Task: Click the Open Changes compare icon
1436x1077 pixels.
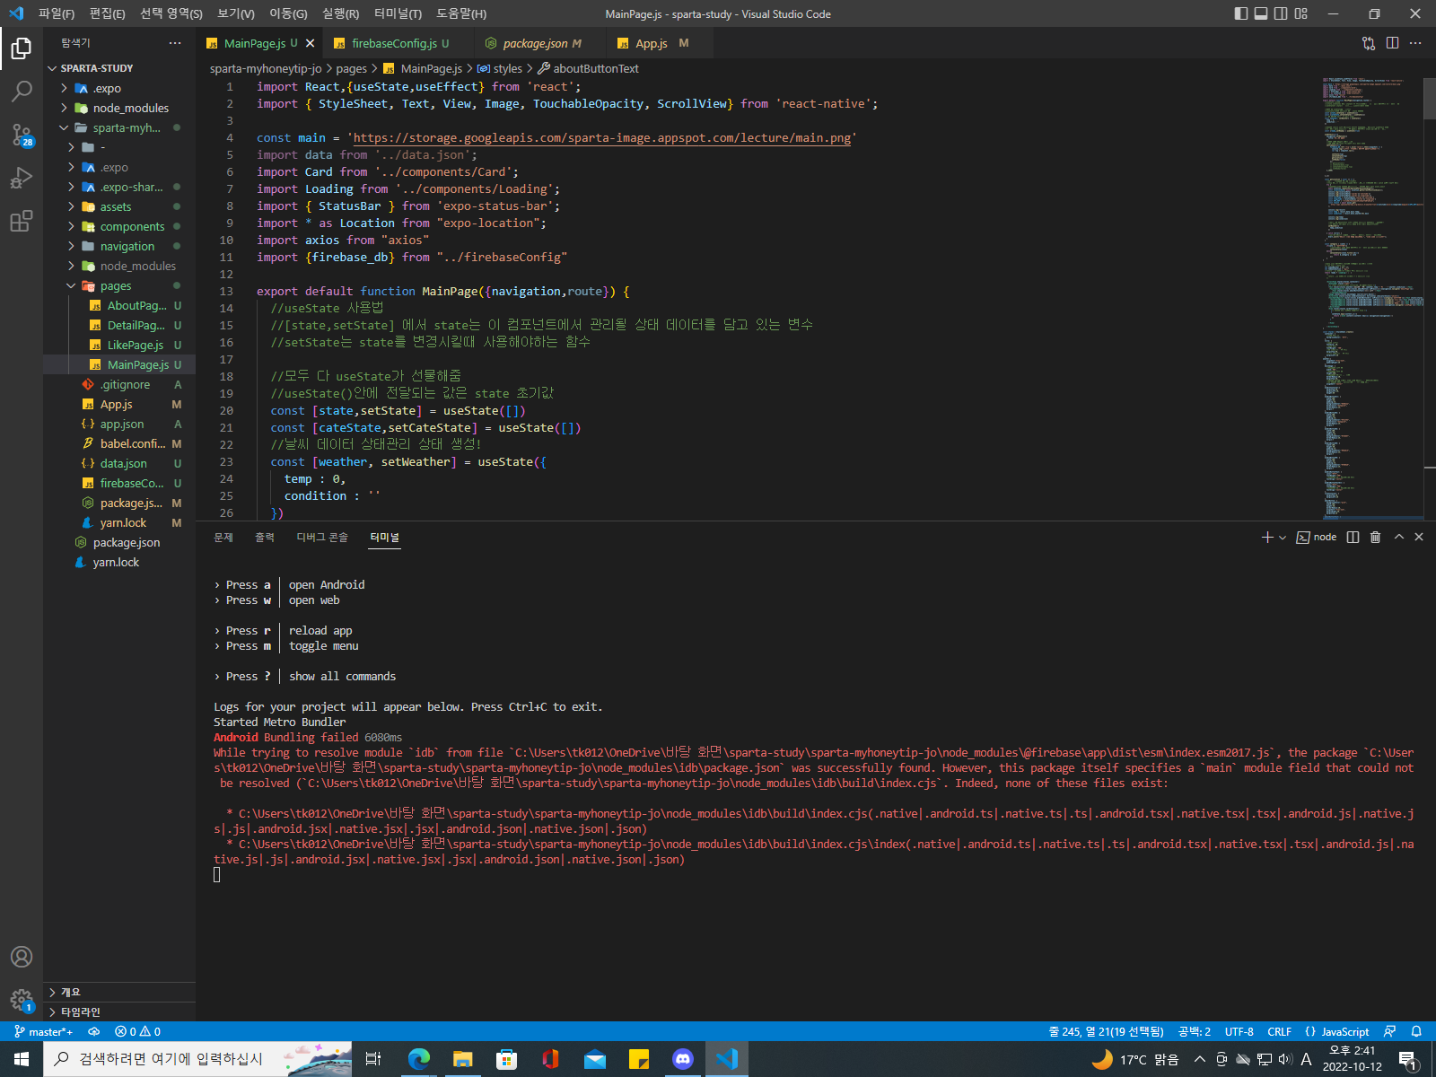Action: pos(1369,43)
